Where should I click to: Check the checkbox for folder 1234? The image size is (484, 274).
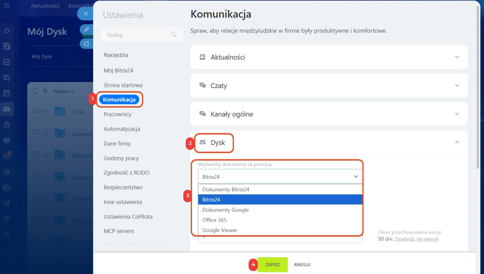[36, 110]
